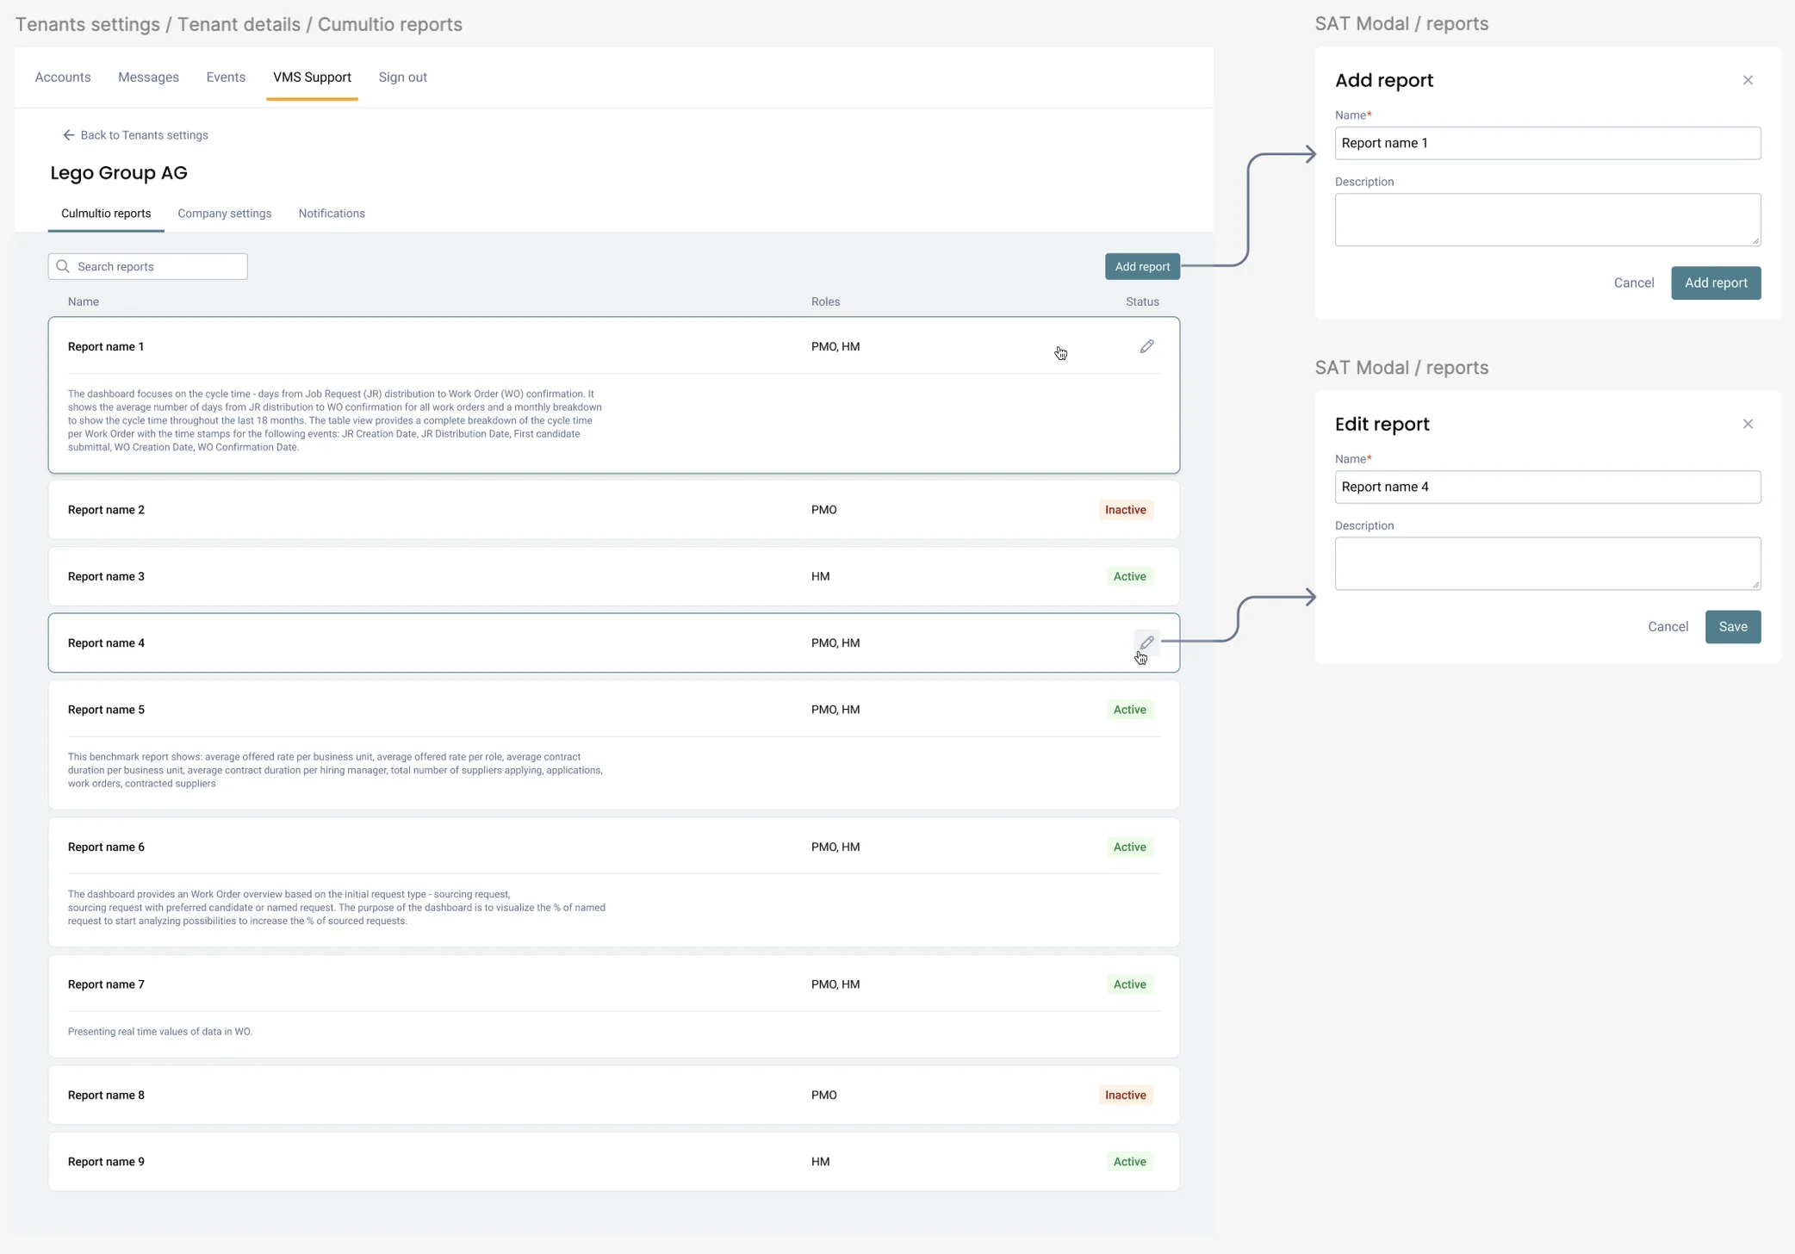The image size is (1795, 1254).
Task: Close the Edit report modal with X
Action: point(1748,424)
